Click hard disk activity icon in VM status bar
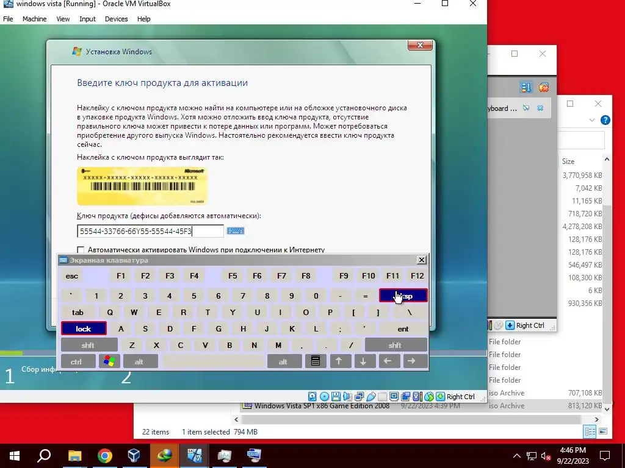 click(x=312, y=396)
